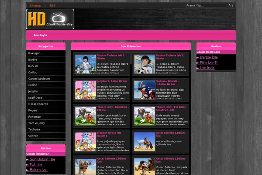Open the İzle İndir ad link
The width and height of the screenshot is (262, 175).
[x=207, y=68]
